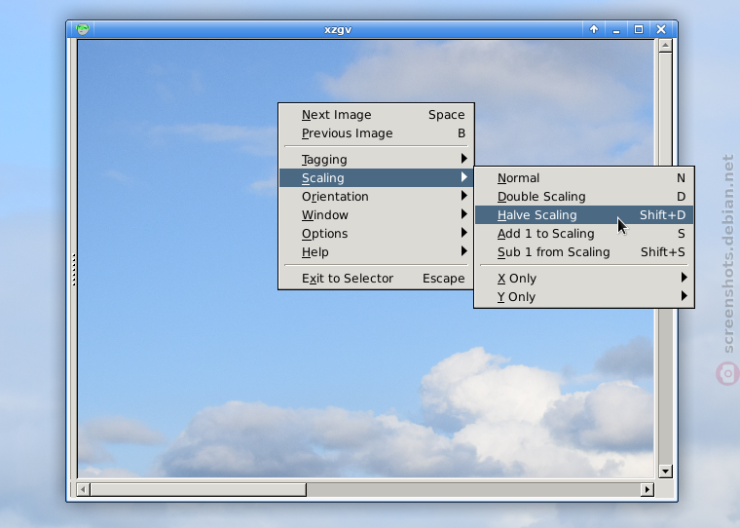The width and height of the screenshot is (740, 528).
Task: Click vertical scrollbar up arrow
Action: point(665,46)
